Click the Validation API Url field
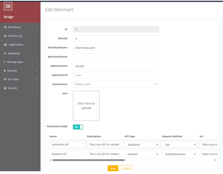Image resolution: width=223 pixels, height=174 pixels. click(208, 145)
